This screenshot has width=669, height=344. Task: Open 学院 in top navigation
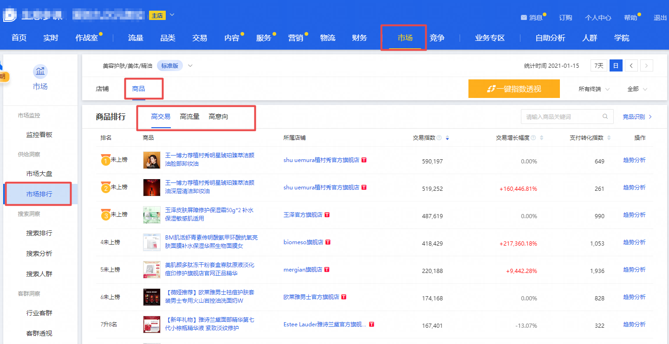[x=622, y=38]
